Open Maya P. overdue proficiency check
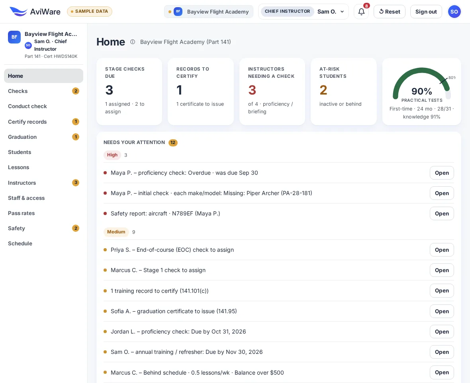 [x=442, y=173]
